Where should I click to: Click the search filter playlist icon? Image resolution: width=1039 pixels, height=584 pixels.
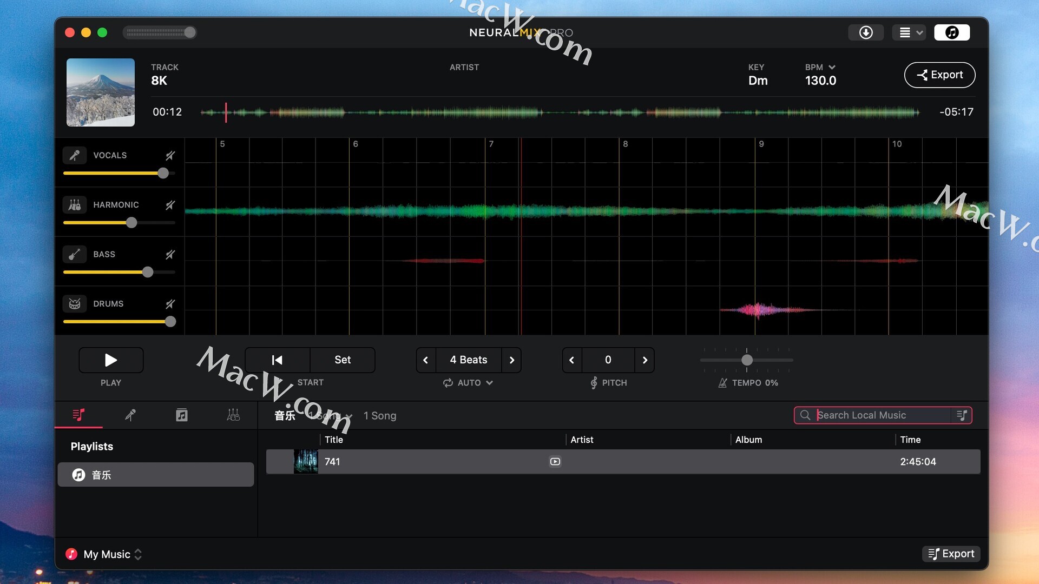point(962,415)
